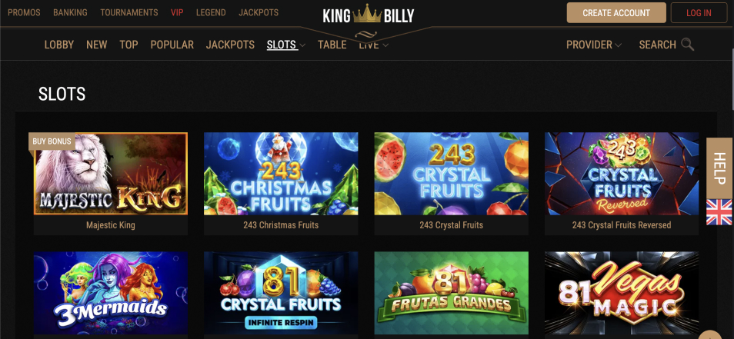
Task: Click the Buy Bonus badge on Majestic King
Action: pos(52,141)
